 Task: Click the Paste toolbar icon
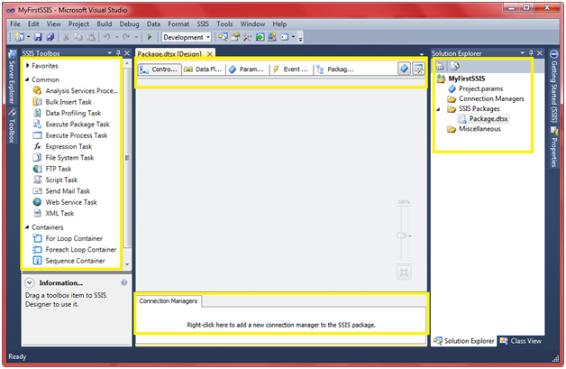pyautogui.click(x=91, y=37)
